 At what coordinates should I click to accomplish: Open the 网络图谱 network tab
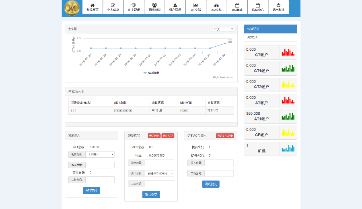154,7
